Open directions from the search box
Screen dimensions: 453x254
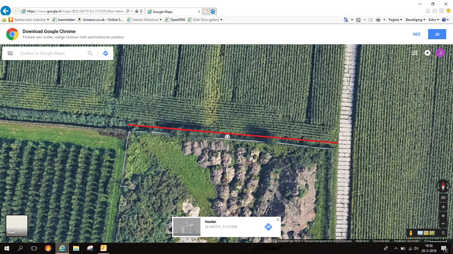click(x=106, y=53)
